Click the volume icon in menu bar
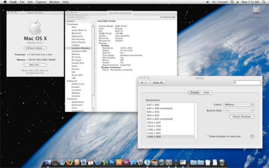The width and height of the screenshot is (269, 168). click(208, 2)
